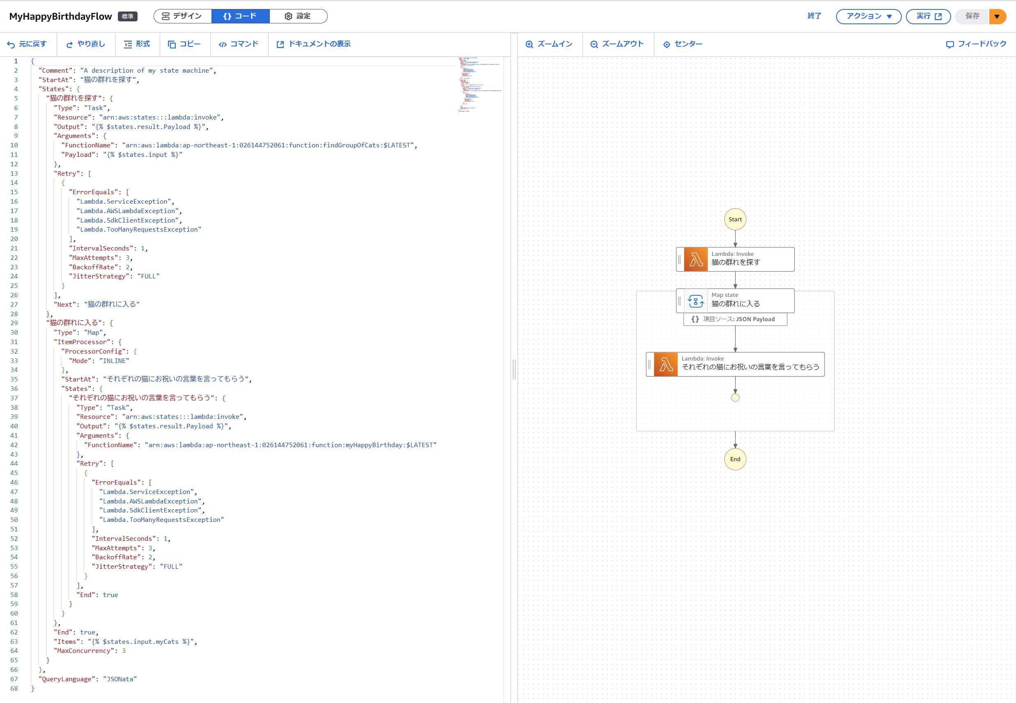This screenshot has height=703, width=1016.
Task: Click "Lambda.ServiceException" on line 16
Action: tap(124, 202)
